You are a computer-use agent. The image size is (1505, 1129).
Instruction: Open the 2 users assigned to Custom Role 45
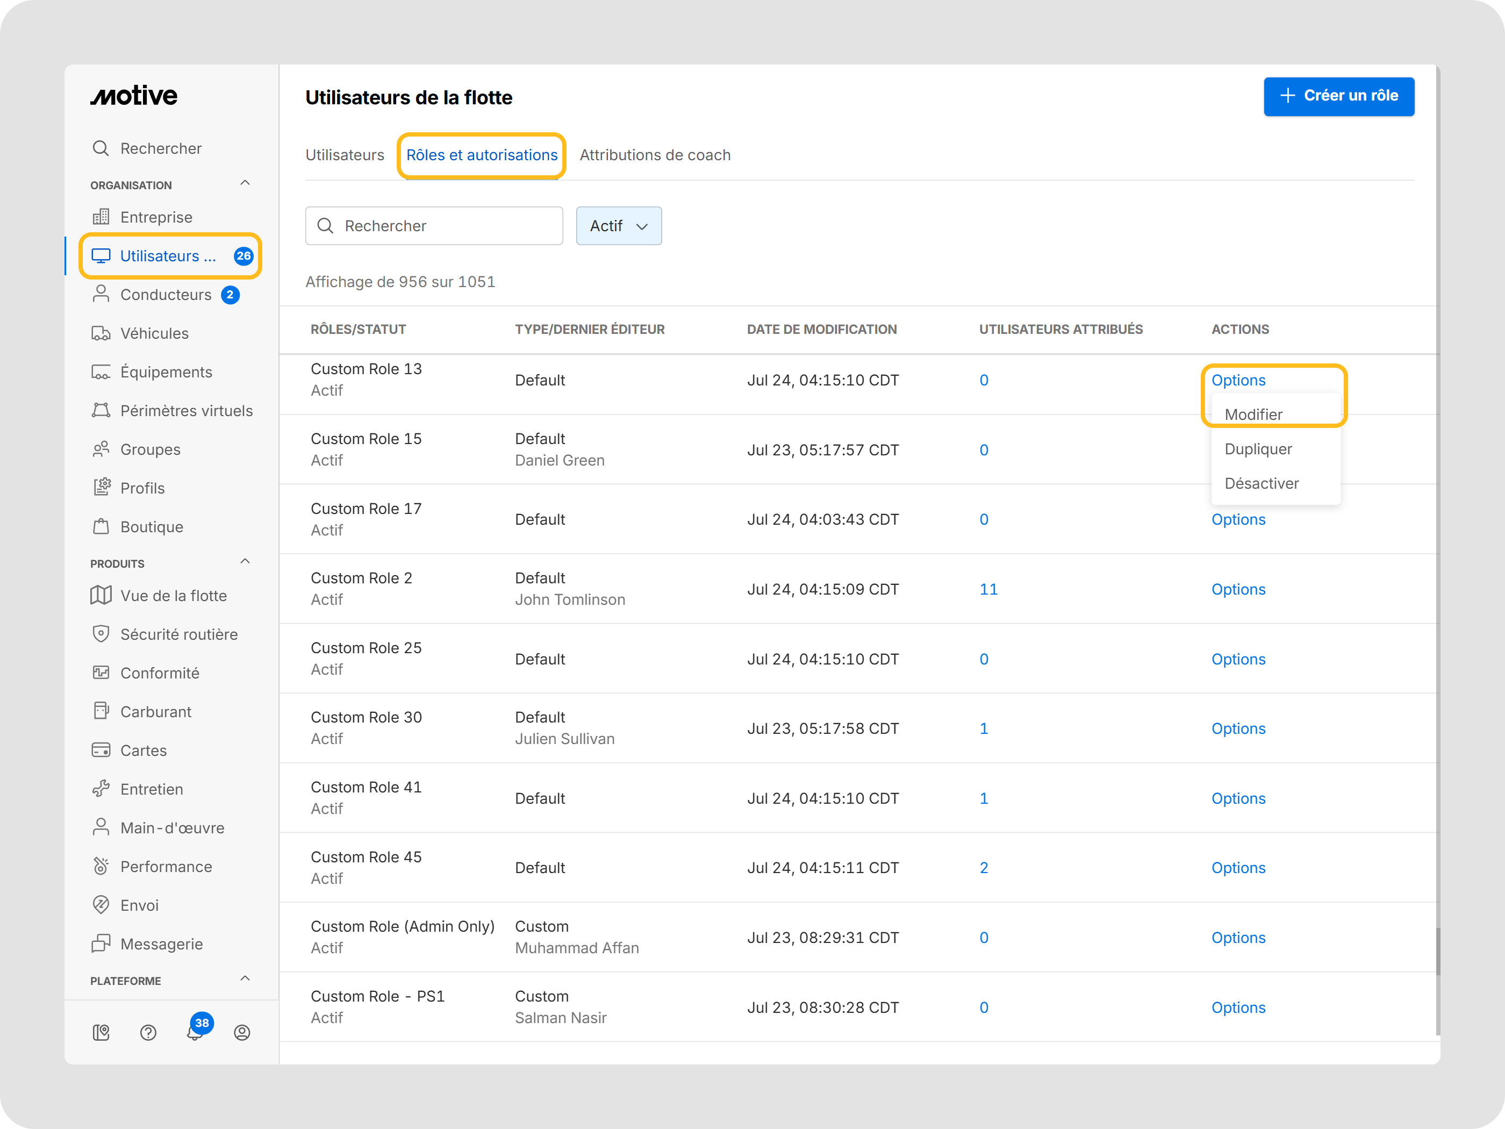[x=984, y=868]
